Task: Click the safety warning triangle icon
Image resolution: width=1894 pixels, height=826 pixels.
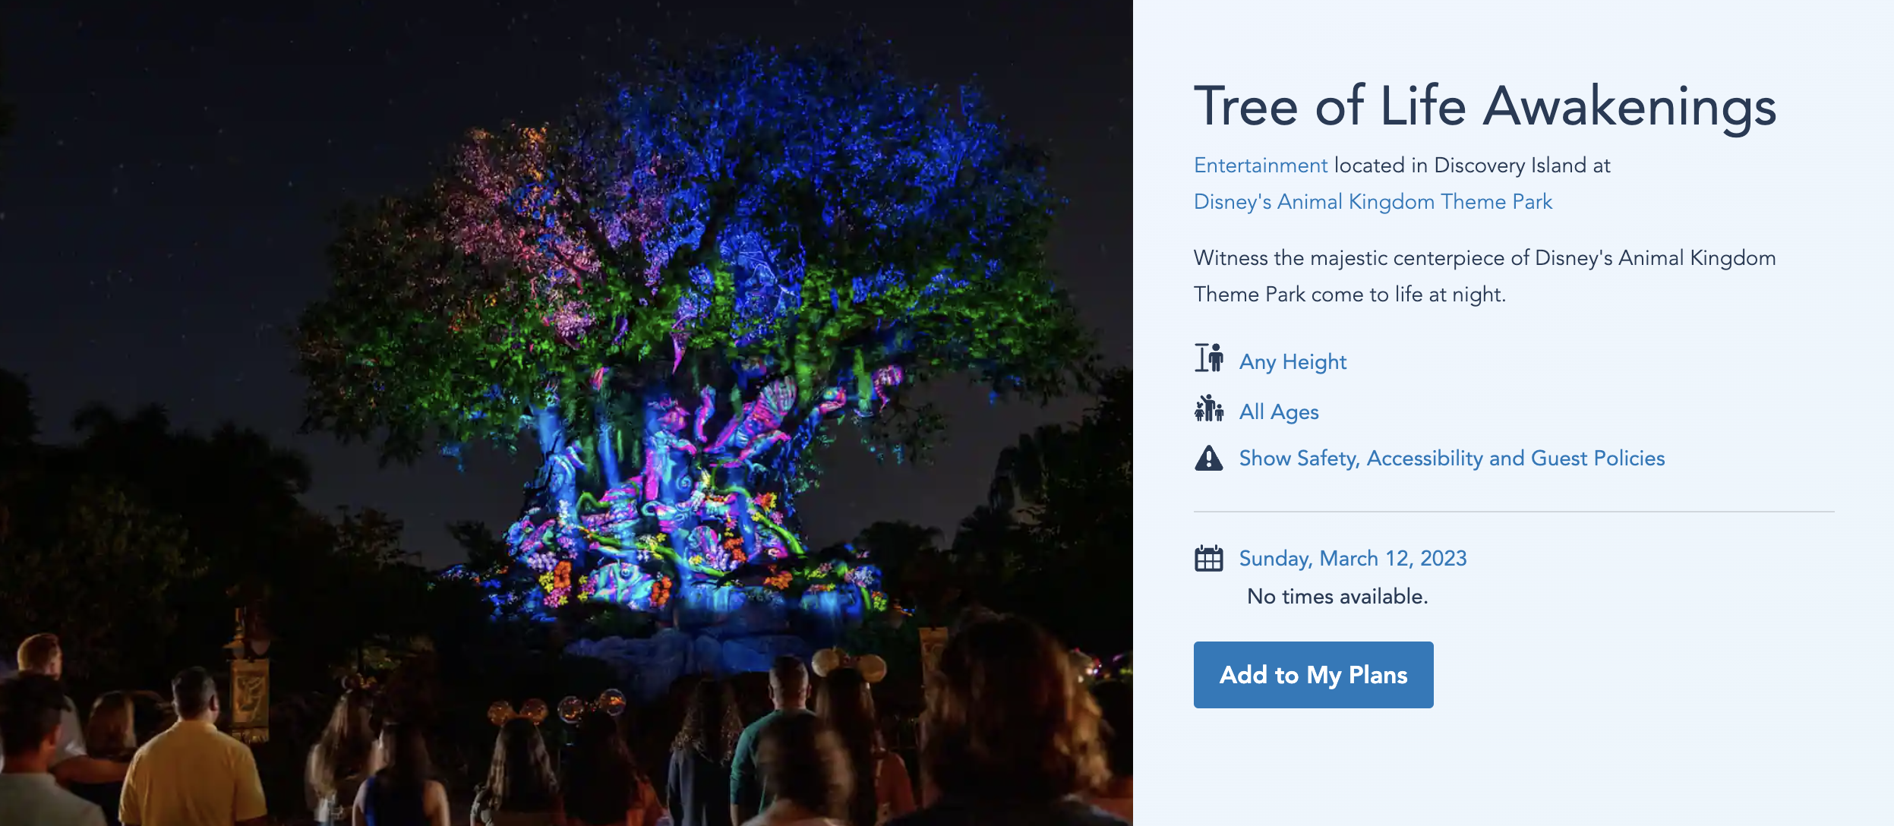Action: tap(1208, 459)
